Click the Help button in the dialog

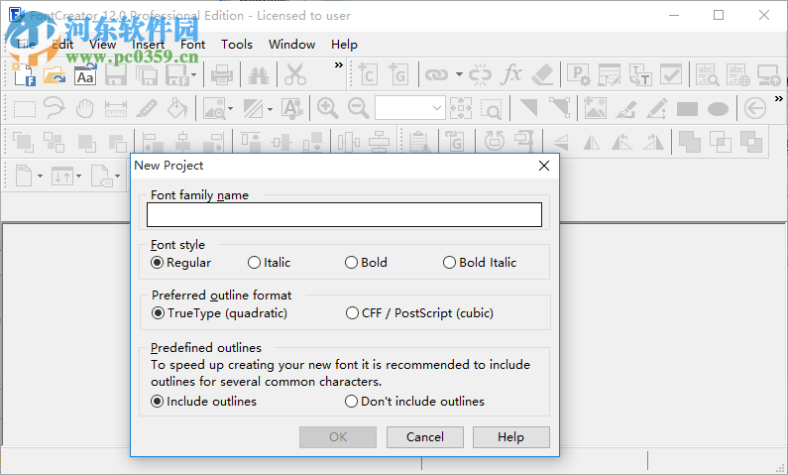click(x=511, y=437)
